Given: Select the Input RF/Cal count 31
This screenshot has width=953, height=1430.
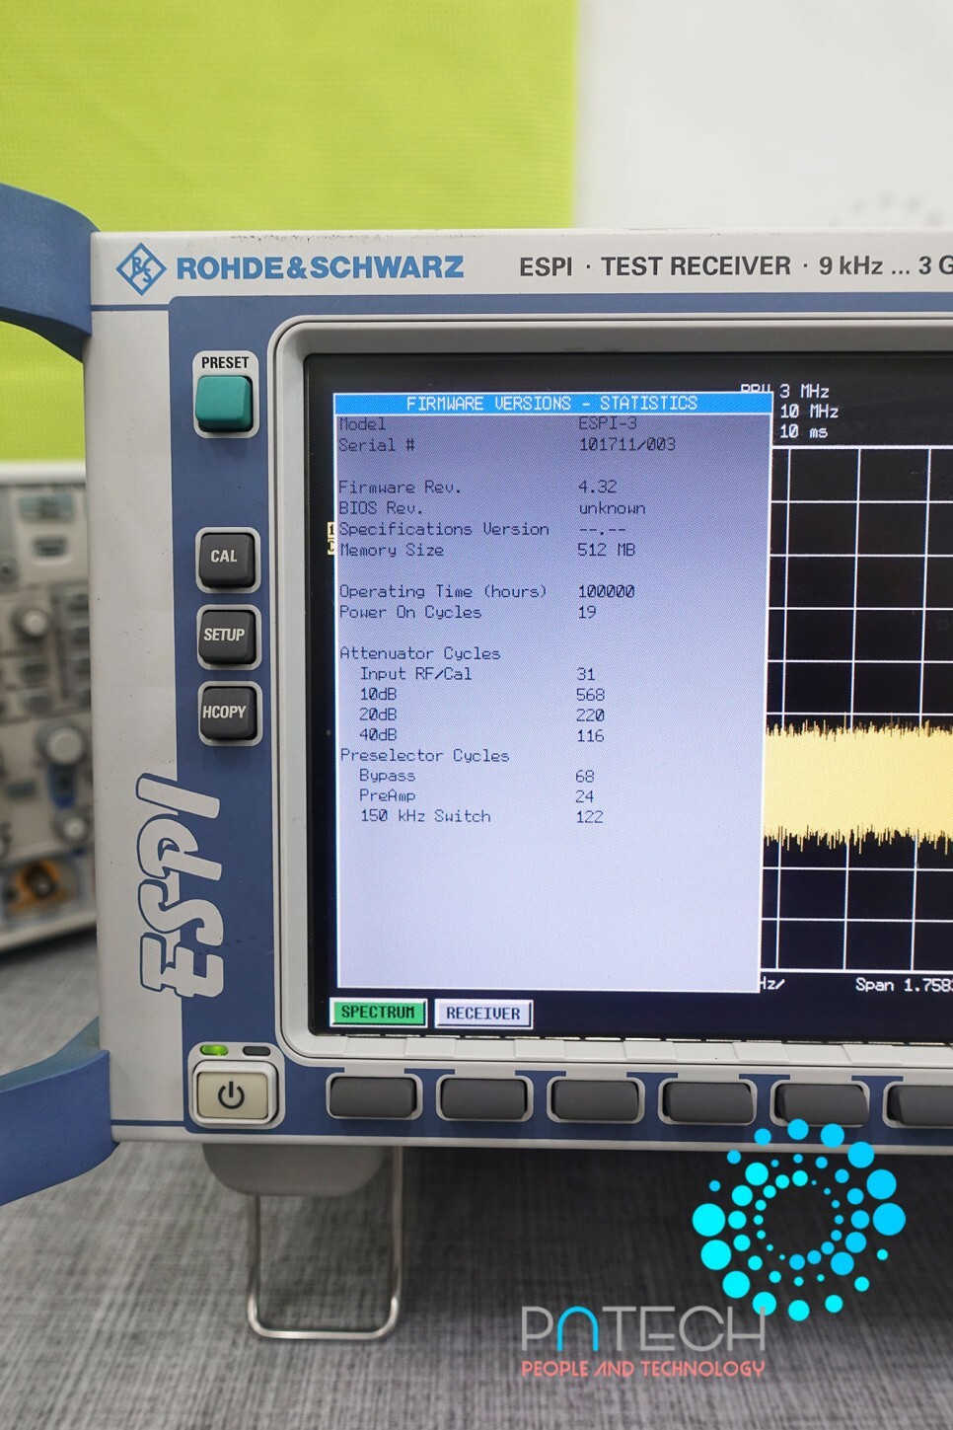Looking at the screenshot, I should (x=586, y=674).
